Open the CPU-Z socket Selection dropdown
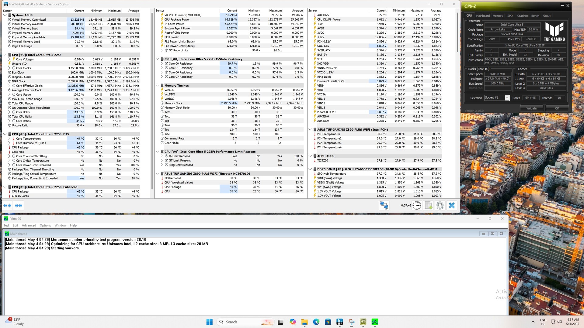 (507, 98)
